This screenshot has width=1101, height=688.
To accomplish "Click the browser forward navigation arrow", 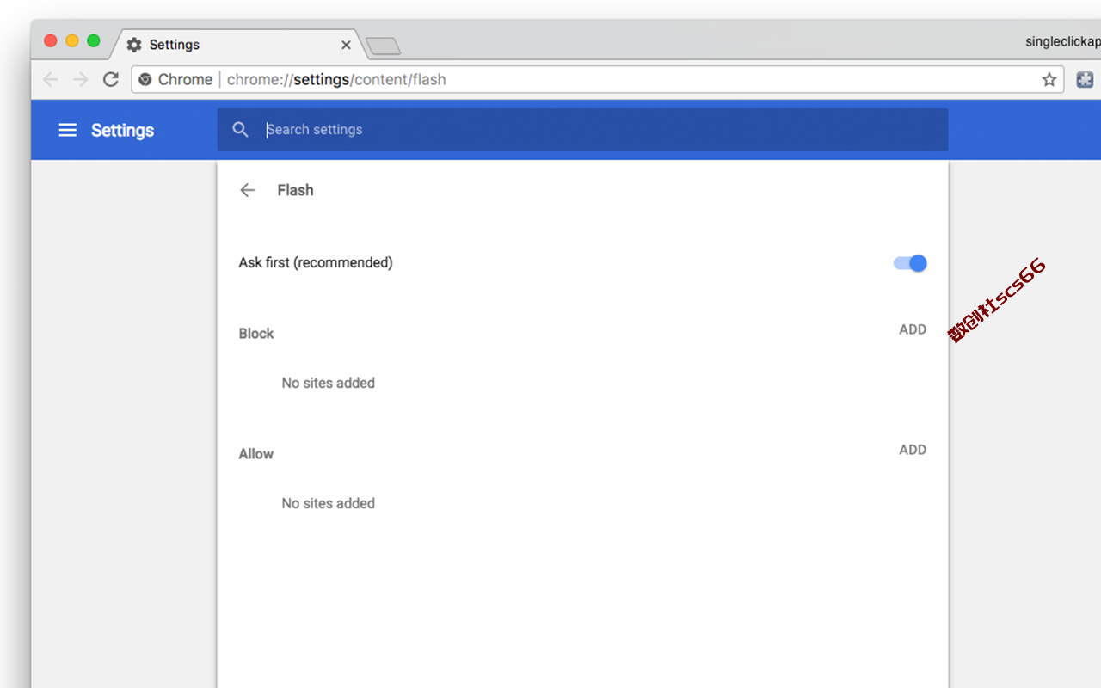I will pyautogui.click(x=81, y=79).
